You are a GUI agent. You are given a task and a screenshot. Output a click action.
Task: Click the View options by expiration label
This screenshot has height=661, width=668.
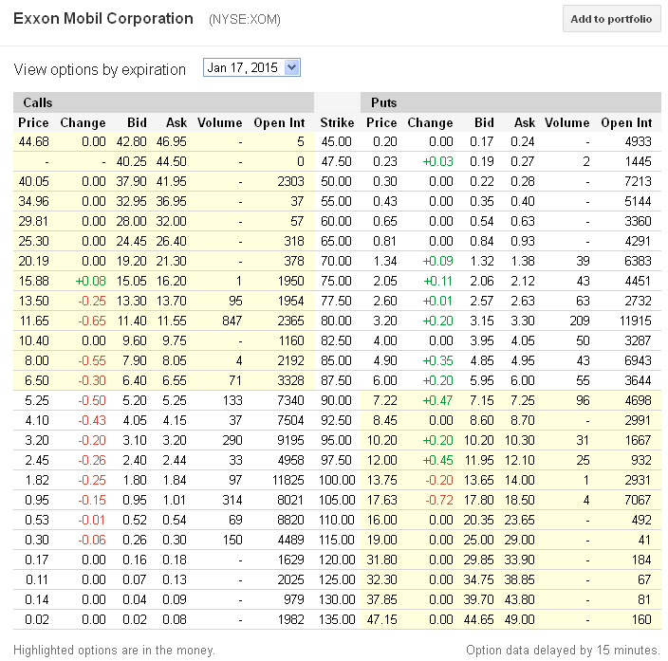(100, 69)
